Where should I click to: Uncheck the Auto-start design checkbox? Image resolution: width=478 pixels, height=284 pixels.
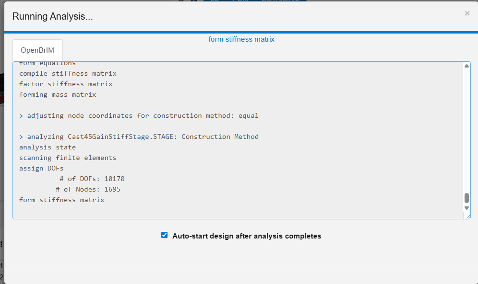tap(165, 235)
